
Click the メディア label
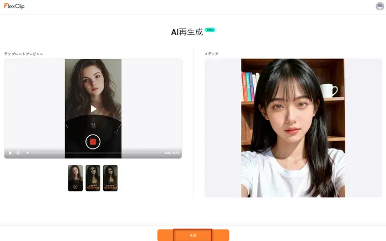(x=211, y=54)
